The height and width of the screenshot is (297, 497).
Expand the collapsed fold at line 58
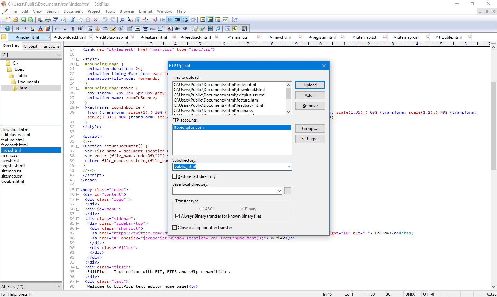(78, 209)
